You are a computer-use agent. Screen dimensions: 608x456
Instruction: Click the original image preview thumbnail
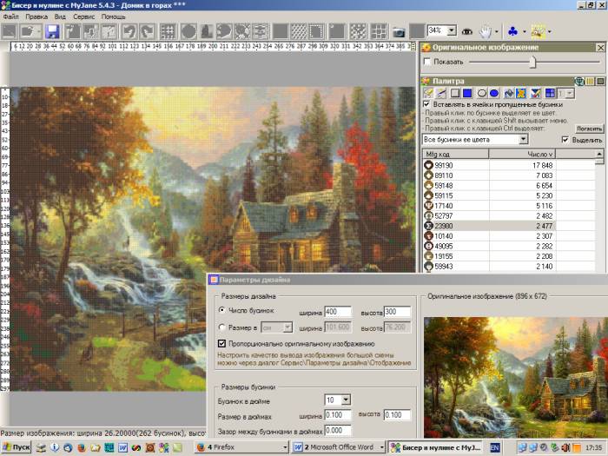coord(516,377)
